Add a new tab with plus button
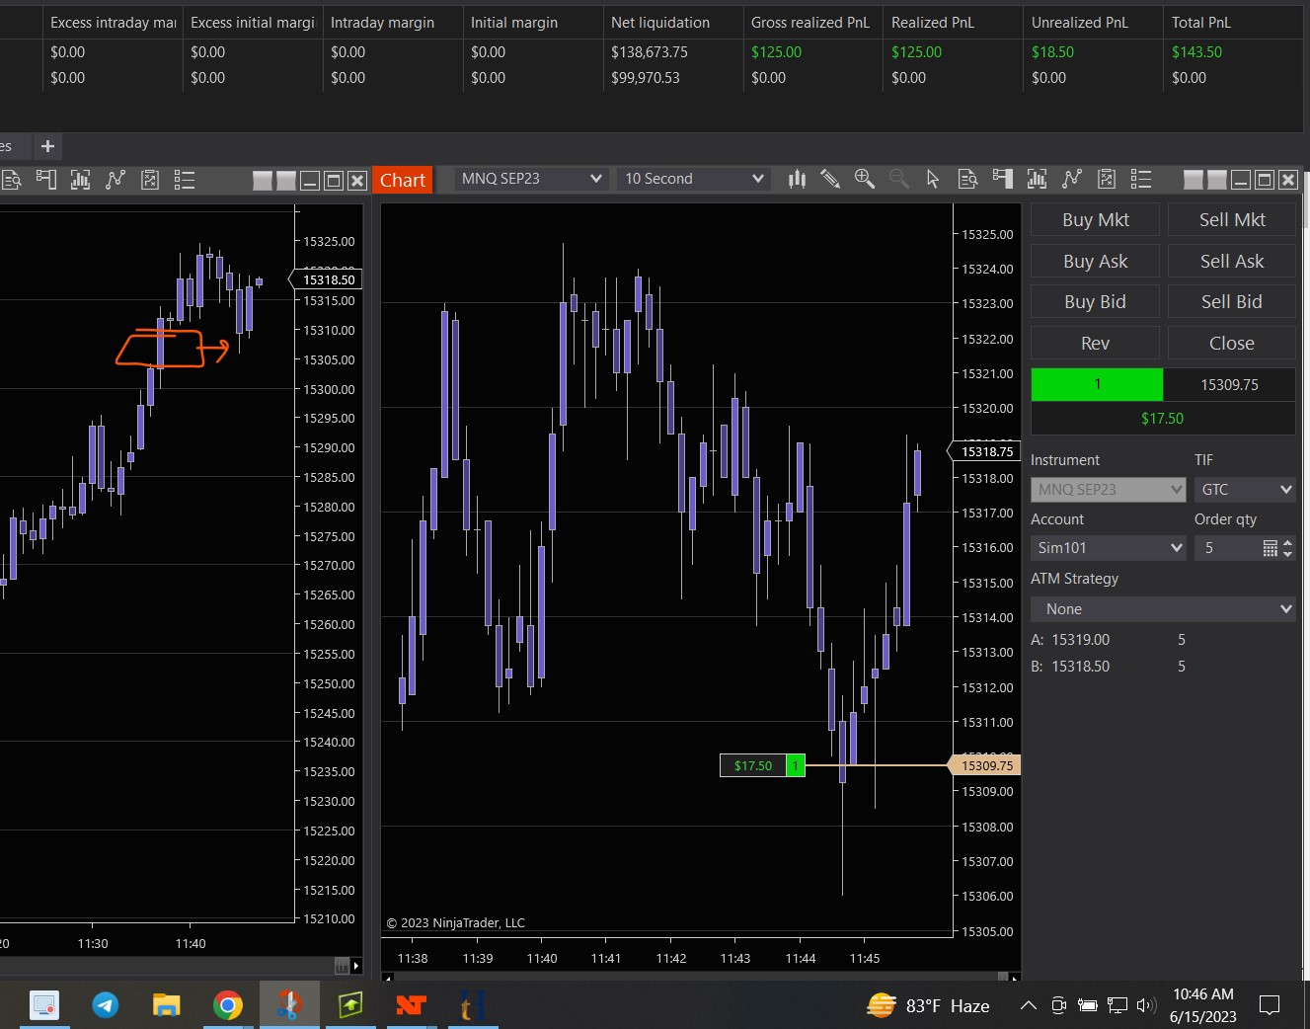 click(x=47, y=146)
